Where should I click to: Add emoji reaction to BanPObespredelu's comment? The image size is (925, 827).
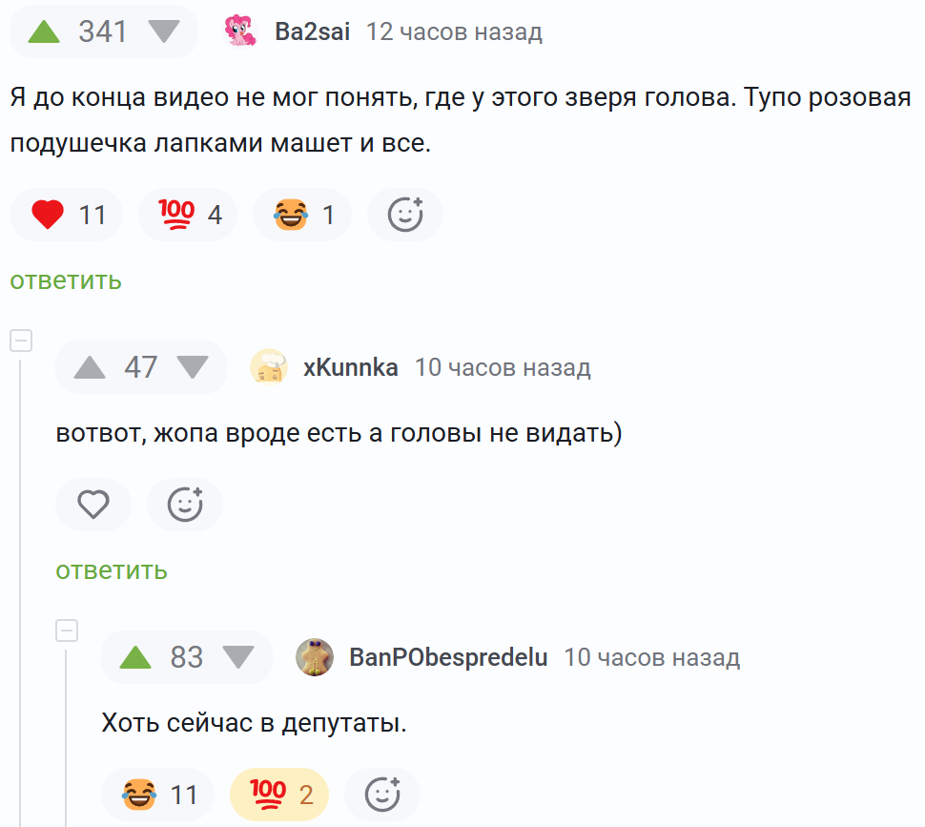(x=382, y=795)
